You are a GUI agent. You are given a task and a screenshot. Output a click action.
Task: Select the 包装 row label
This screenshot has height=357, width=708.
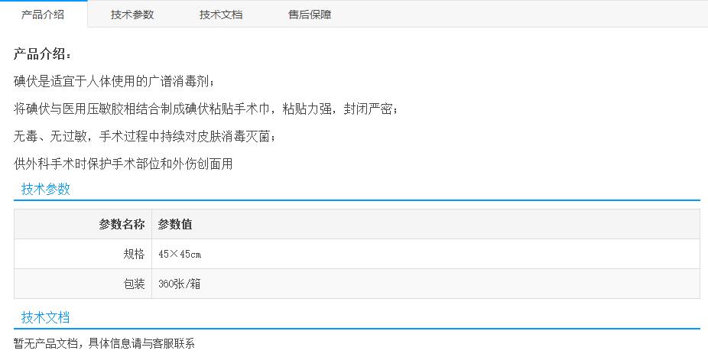(x=134, y=284)
